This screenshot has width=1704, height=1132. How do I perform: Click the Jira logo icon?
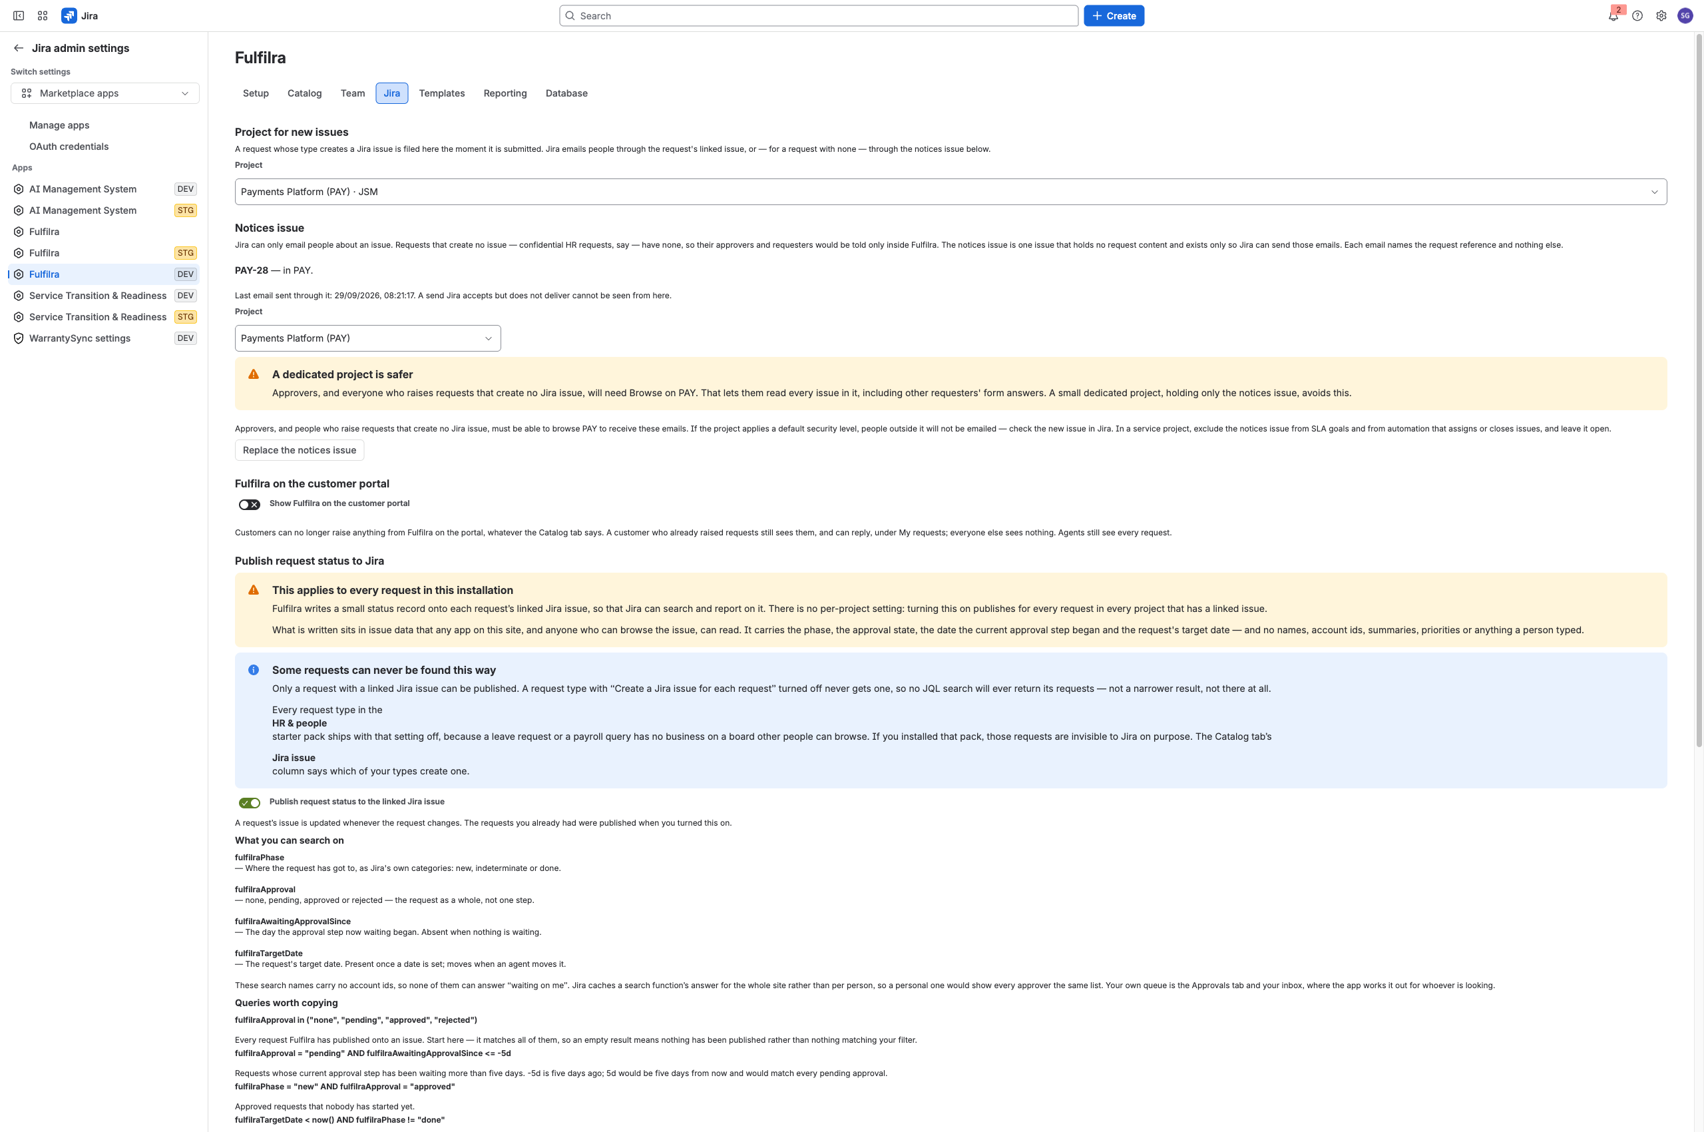click(69, 16)
